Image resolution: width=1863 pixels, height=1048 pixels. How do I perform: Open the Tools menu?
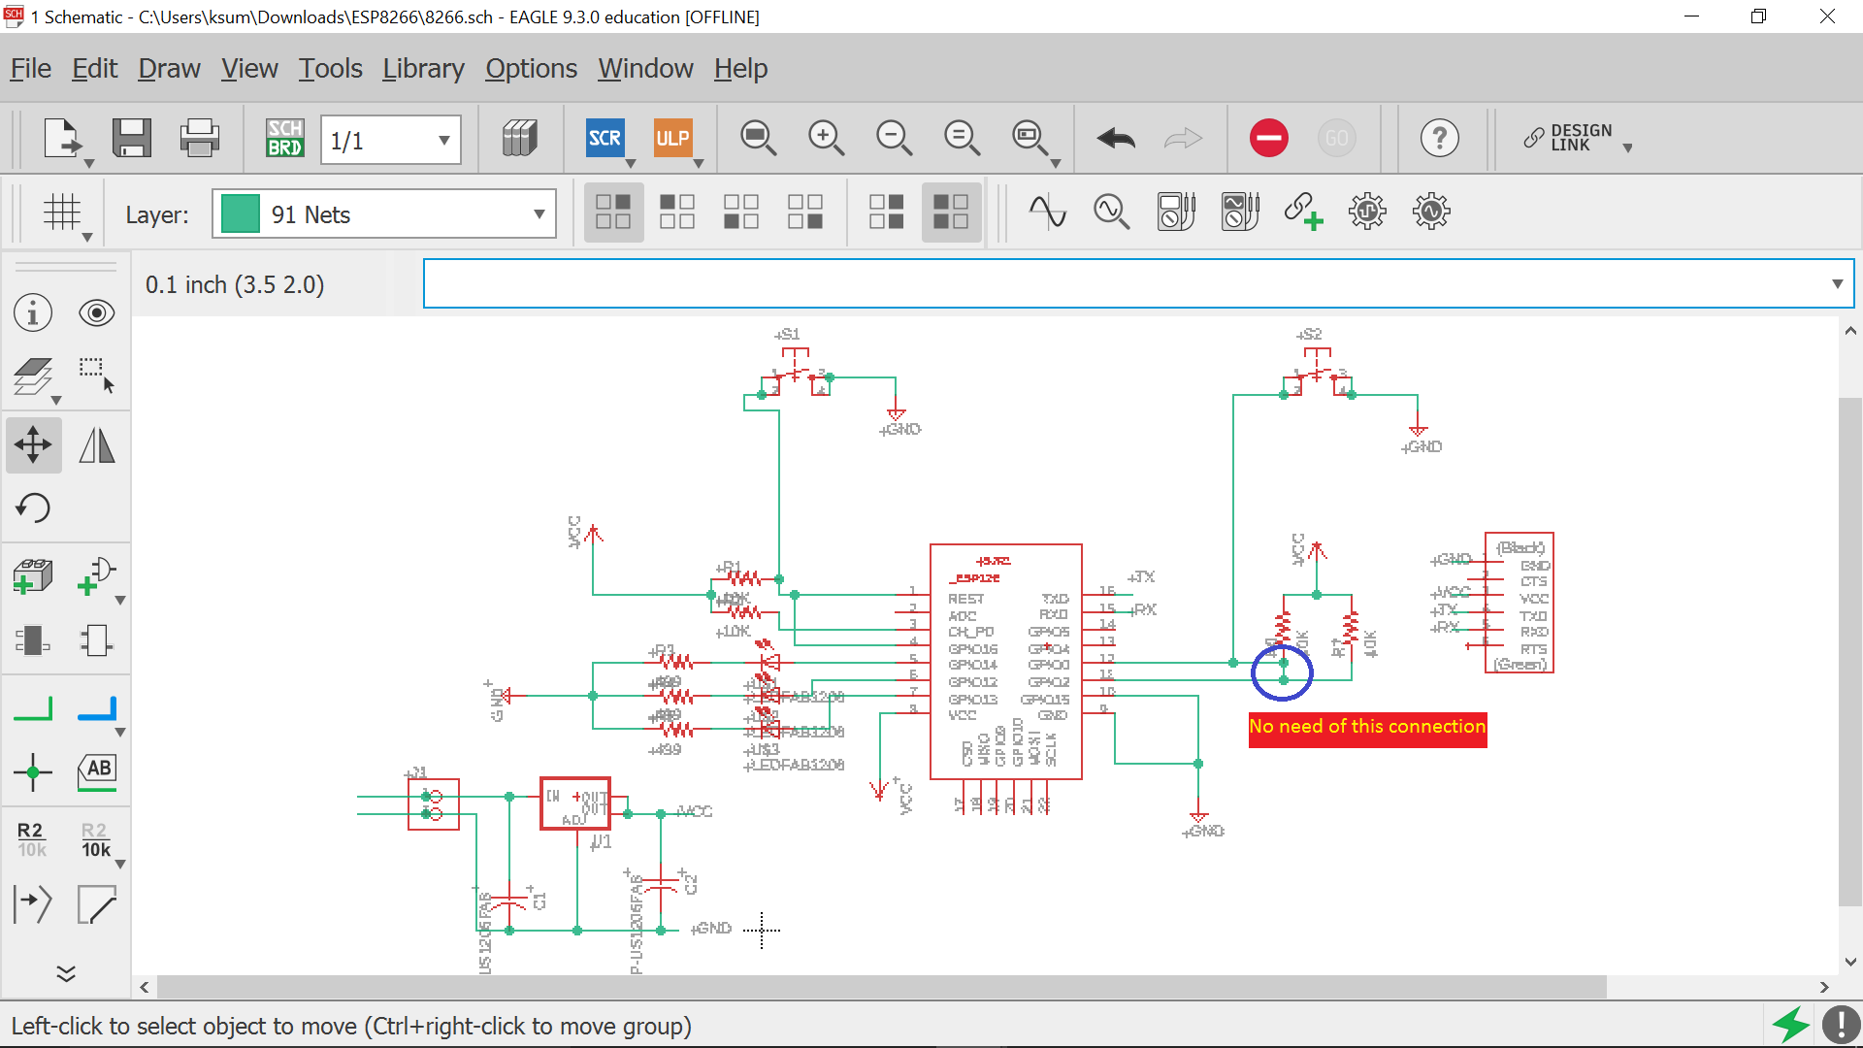[330, 69]
